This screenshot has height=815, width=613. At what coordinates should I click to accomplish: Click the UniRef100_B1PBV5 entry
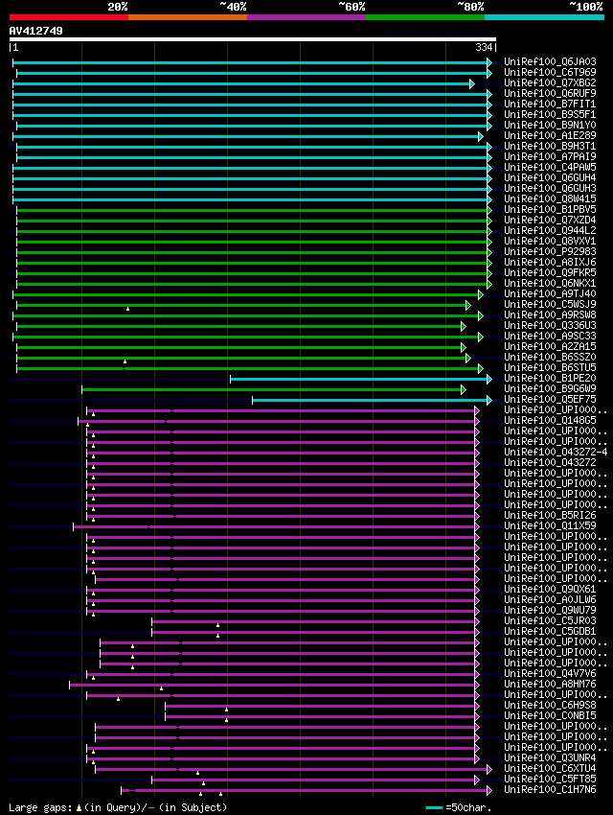point(550,209)
